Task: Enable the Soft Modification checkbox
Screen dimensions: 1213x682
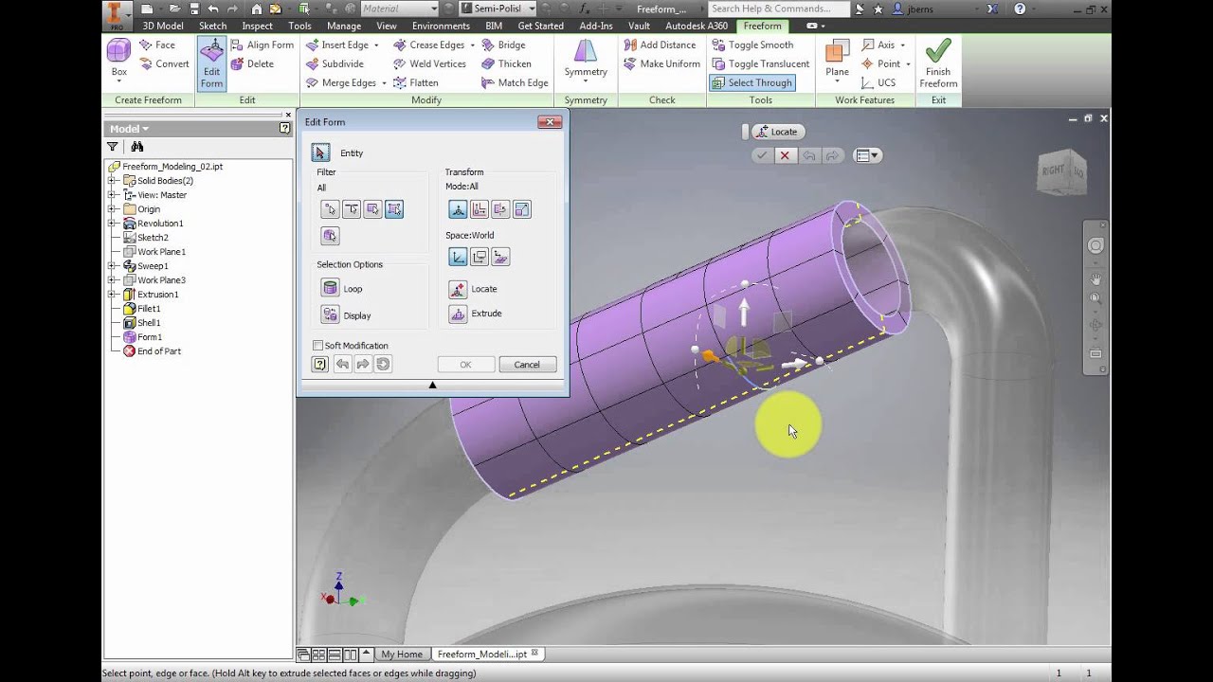Action: (x=317, y=346)
